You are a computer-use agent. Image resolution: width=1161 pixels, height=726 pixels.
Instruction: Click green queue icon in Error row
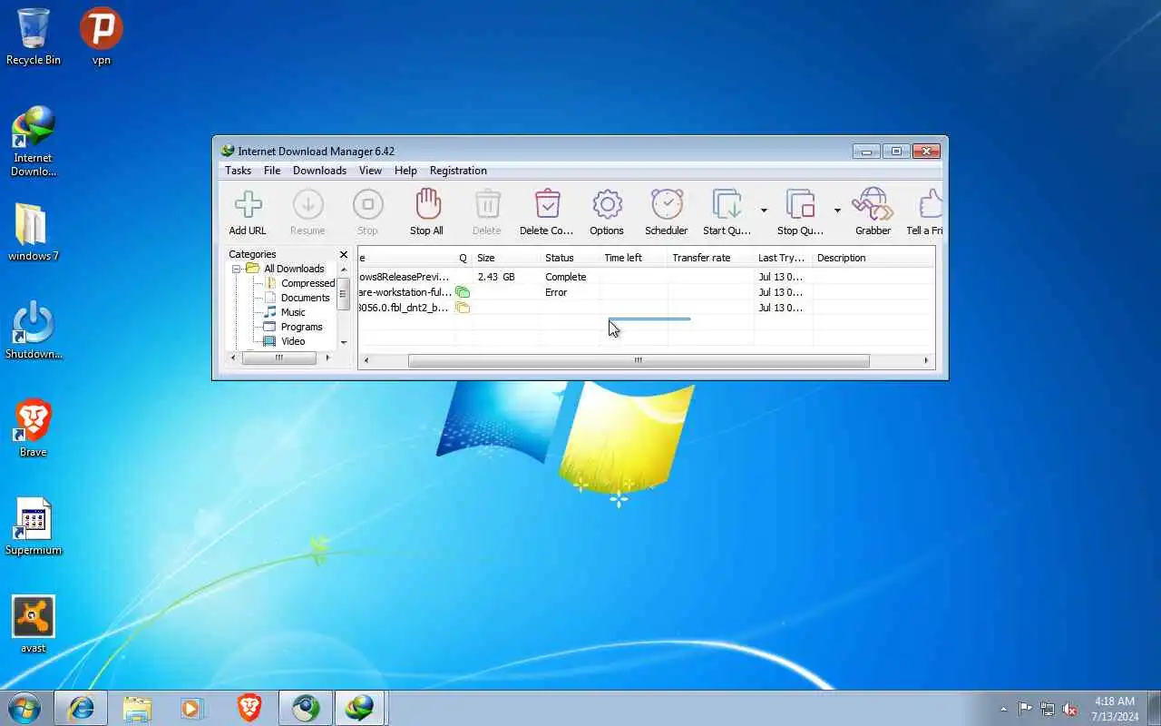(463, 292)
